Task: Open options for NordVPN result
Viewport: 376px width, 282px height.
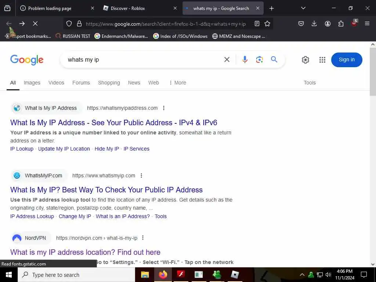Action: tap(143, 238)
